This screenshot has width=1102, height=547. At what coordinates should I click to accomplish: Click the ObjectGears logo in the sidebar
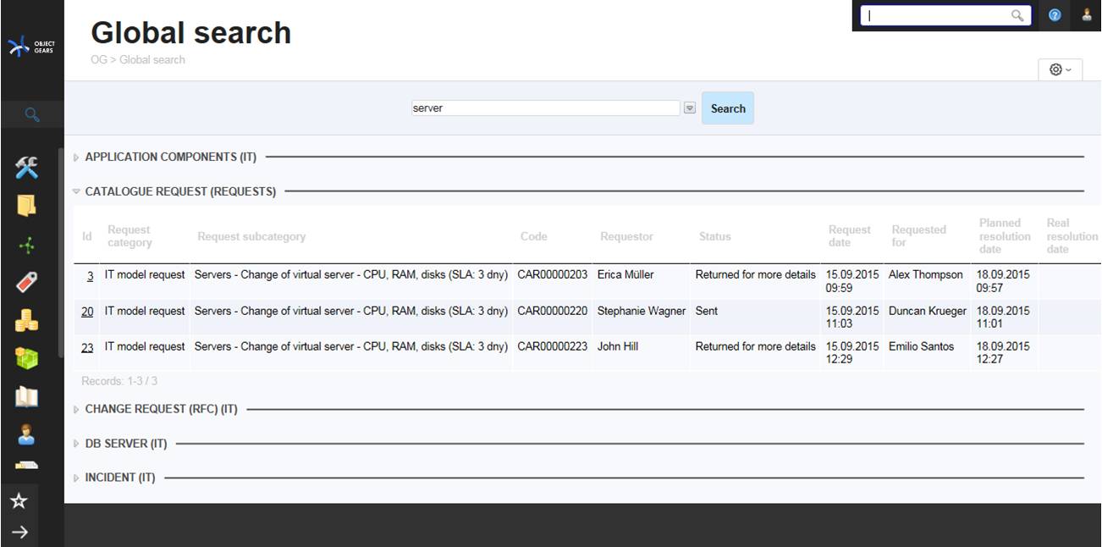pos(31,47)
